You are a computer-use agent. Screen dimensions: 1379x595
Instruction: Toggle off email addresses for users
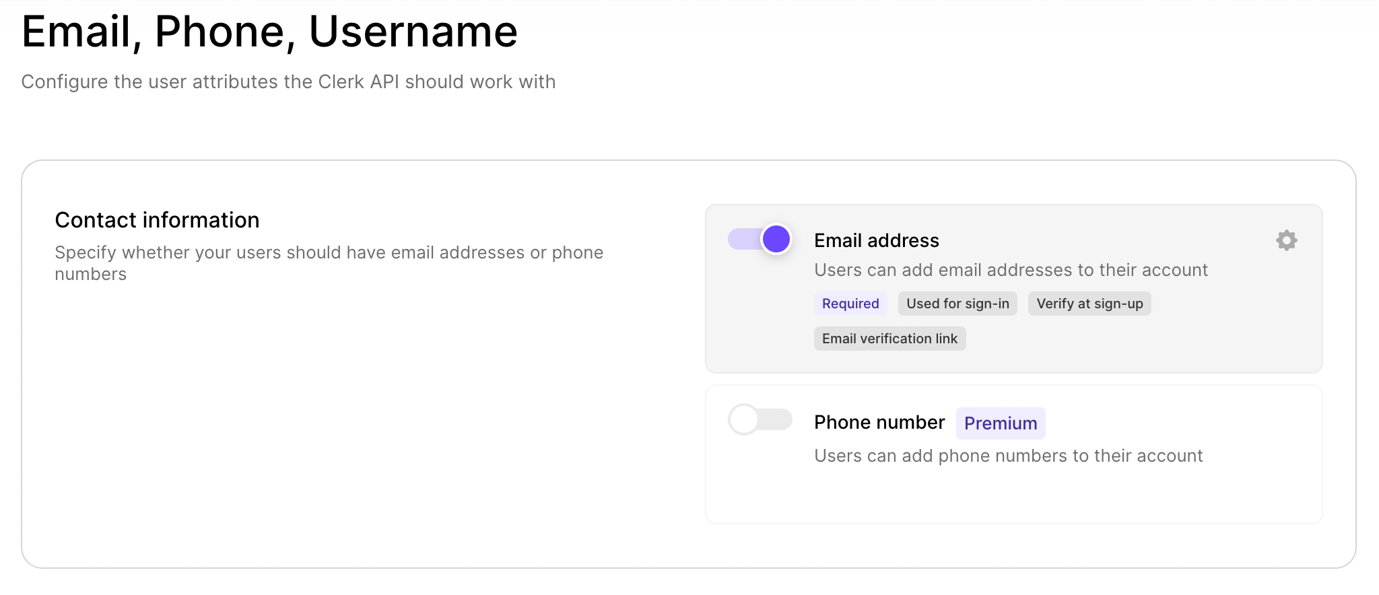tap(760, 239)
